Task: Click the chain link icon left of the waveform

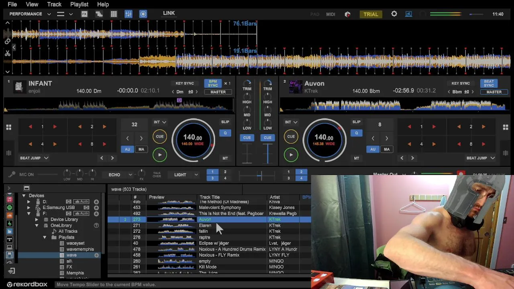Action: click(7, 41)
